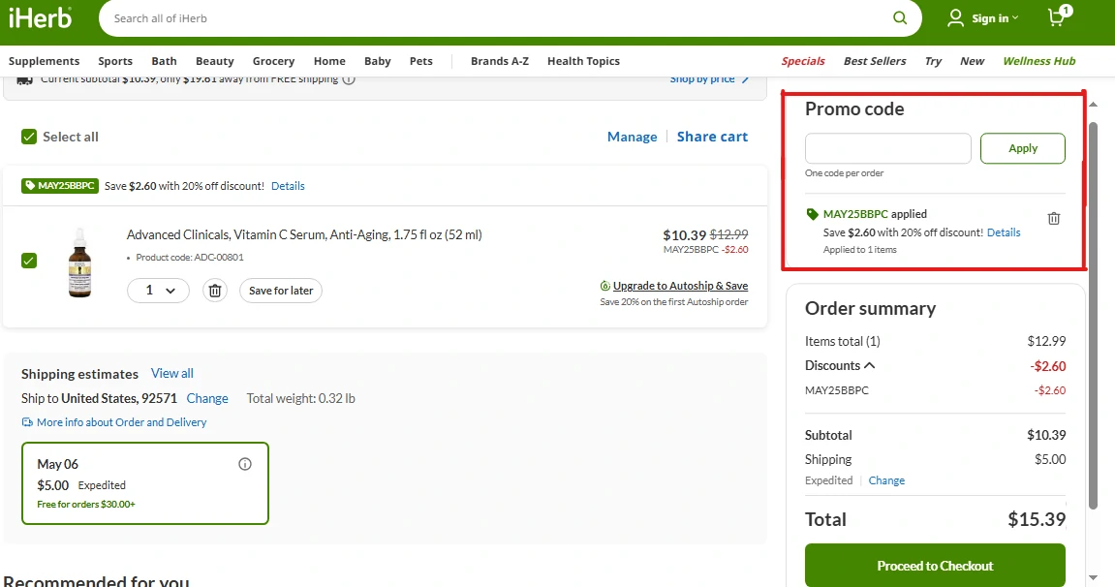Screen dimensions: 1115x587
Task: Change the ship-to location
Action: click(x=207, y=399)
